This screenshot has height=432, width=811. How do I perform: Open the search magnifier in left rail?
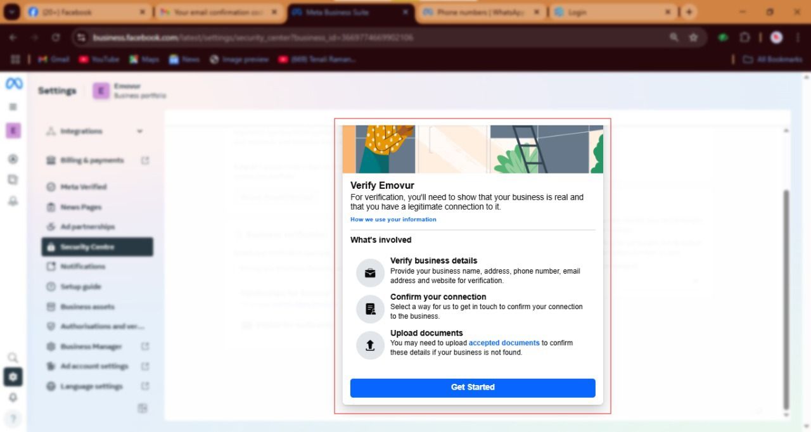click(13, 358)
